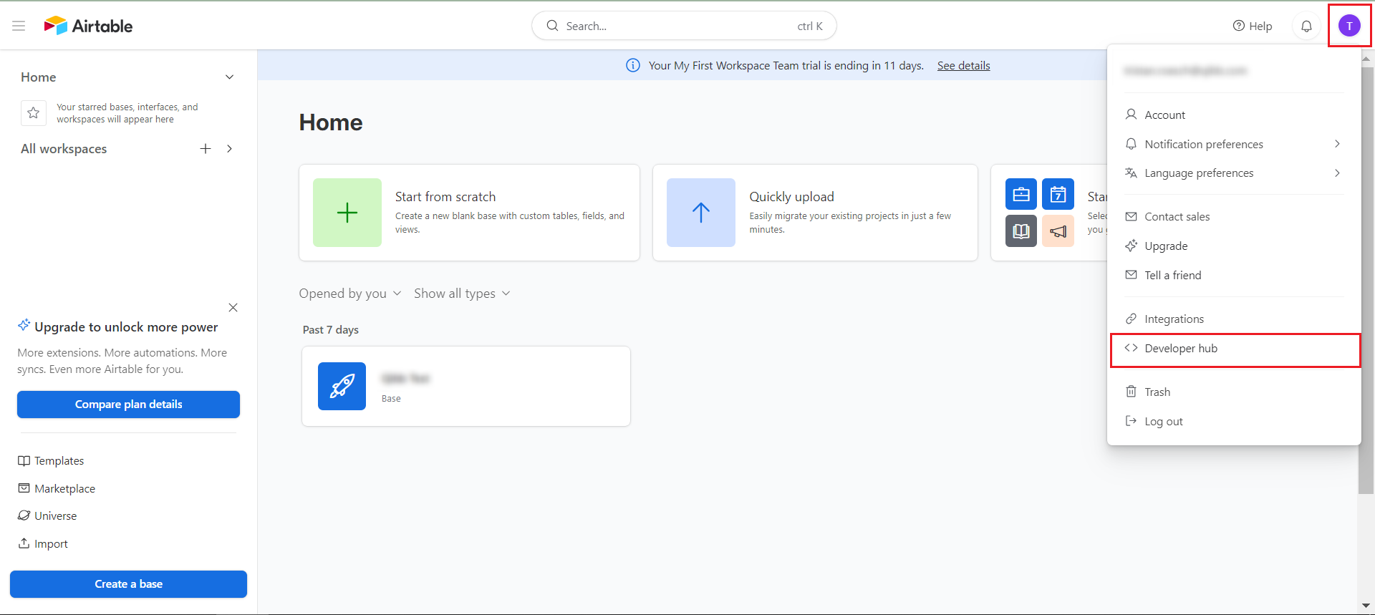Open Notification preferences submenu
The height and width of the screenshot is (615, 1375).
coord(1203,145)
